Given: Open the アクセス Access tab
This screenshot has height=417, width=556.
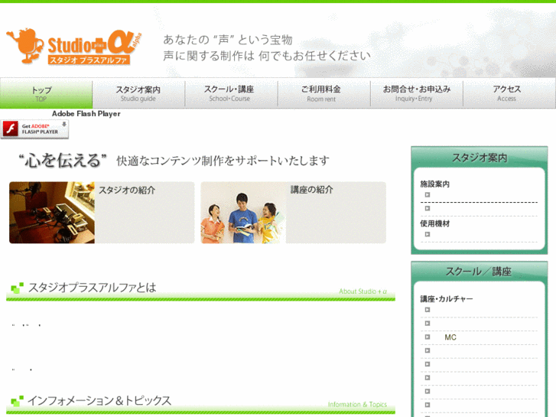Looking at the screenshot, I should 509,94.
